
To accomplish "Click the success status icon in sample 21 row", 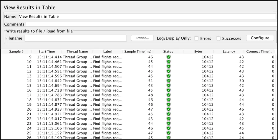I will pyautogui.click(x=169, y=114).
